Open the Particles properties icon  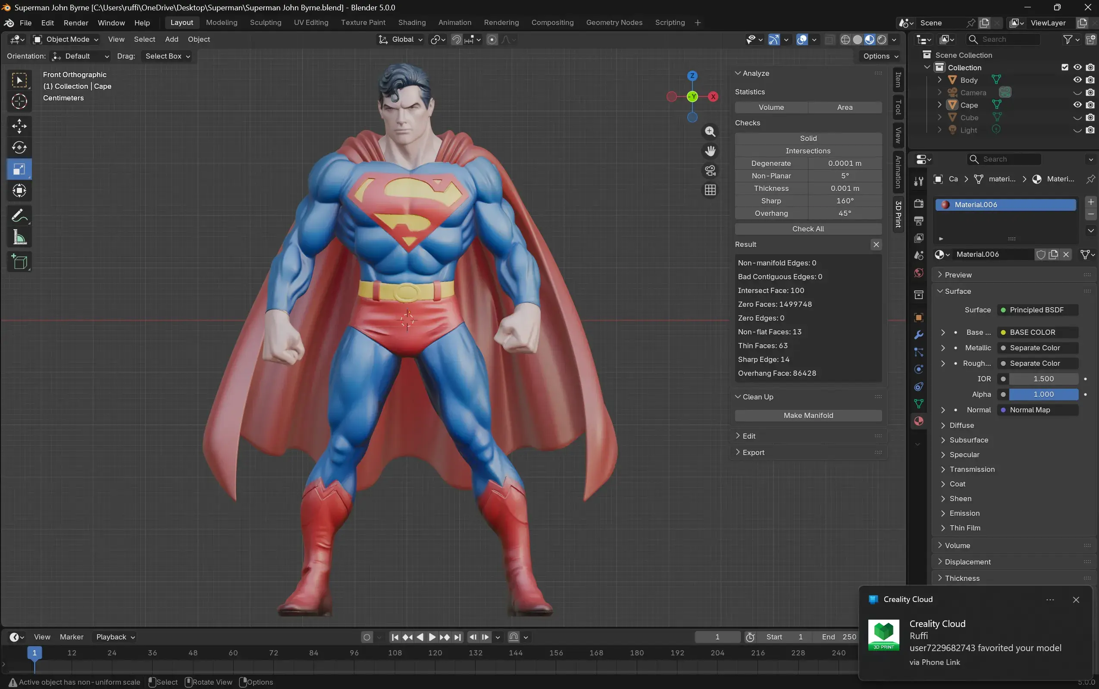click(x=918, y=352)
